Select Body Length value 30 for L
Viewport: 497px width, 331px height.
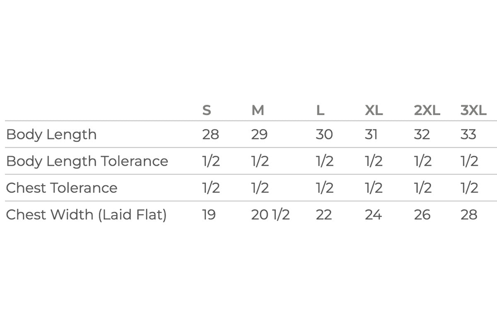(x=324, y=134)
